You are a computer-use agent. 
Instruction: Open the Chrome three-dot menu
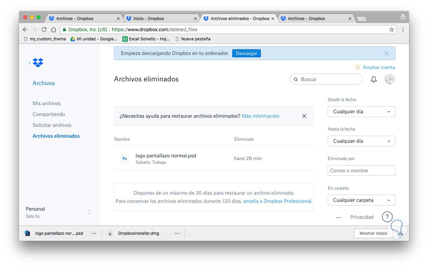pos(403,30)
